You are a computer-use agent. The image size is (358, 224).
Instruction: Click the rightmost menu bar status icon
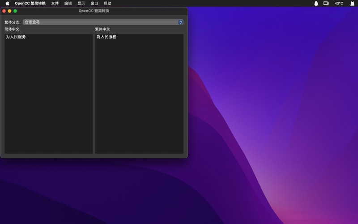(352, 3)
